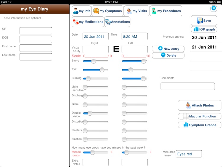This screenshot has width=222, height=167.
Task: Click the person icon on my Info
Action: pyautogui.click(x=75, y=11)
